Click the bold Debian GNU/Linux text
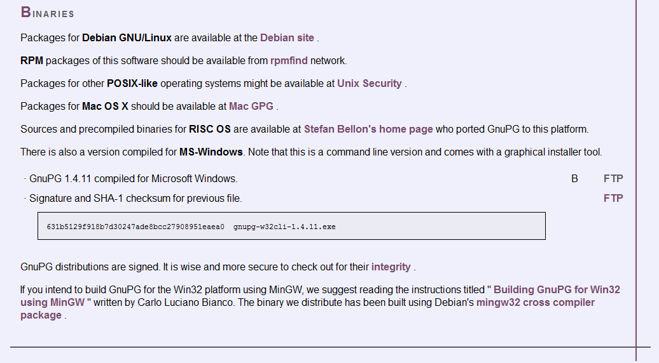This screenshot has width=659, height=363. pos(127,37)
